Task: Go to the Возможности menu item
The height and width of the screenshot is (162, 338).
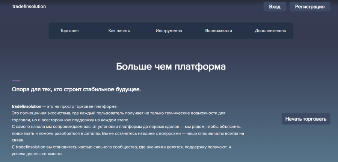Action: 219,30
